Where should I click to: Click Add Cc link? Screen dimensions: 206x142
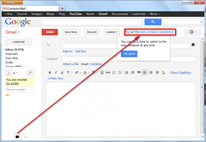[67, 51]
